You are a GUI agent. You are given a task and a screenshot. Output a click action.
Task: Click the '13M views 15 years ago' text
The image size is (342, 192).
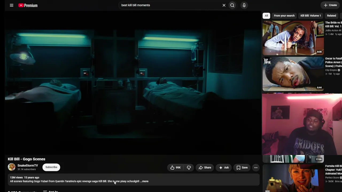click(25, 178)
